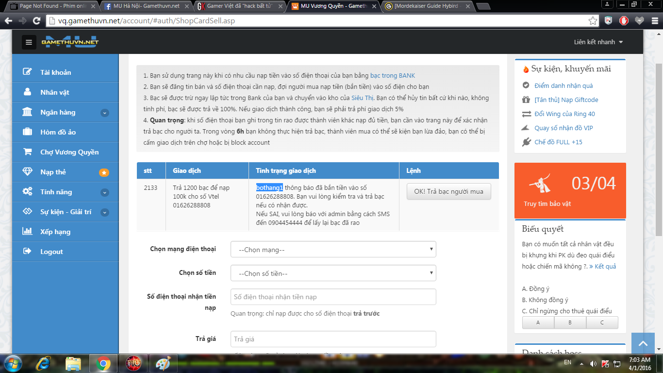Open the Chọn mạng dropdown
The image size is (663, 373).
pos(333,250)
